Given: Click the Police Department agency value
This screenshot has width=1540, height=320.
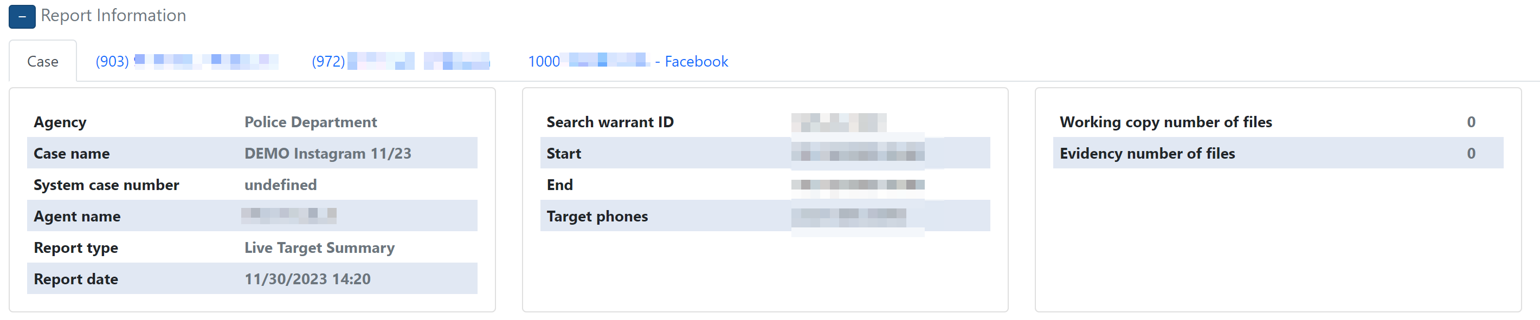Looking at the screenshot, I should [310, 122].
